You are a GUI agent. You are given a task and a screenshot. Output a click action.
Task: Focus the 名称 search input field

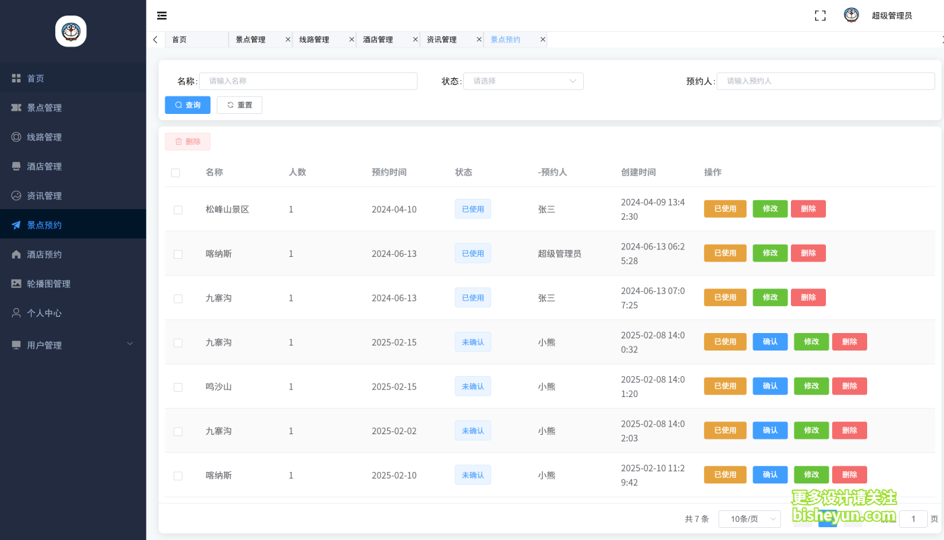308,81
